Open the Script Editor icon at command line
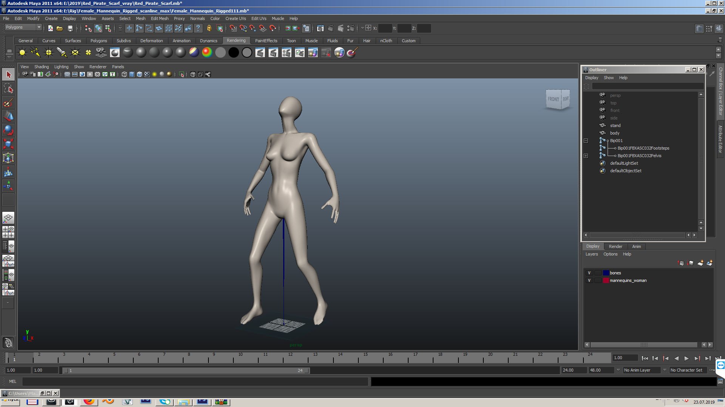Screen dimensions: 725x407 point(720,381)
